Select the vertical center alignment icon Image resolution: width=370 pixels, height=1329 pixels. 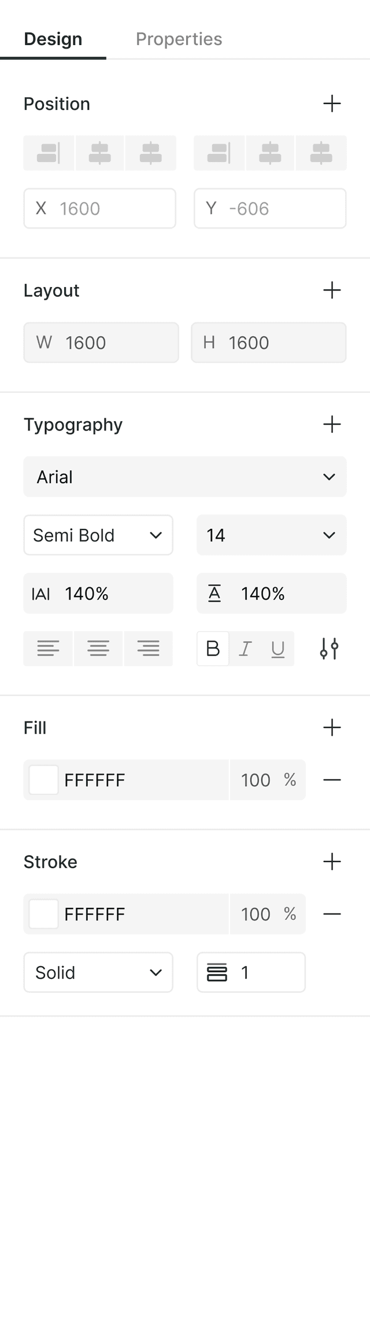[271, 153]
